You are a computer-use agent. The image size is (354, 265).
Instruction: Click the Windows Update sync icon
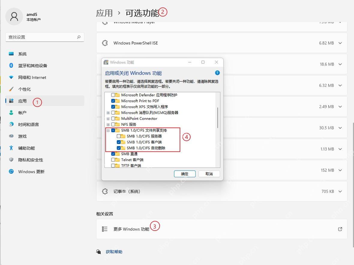[x=11, y=171]
